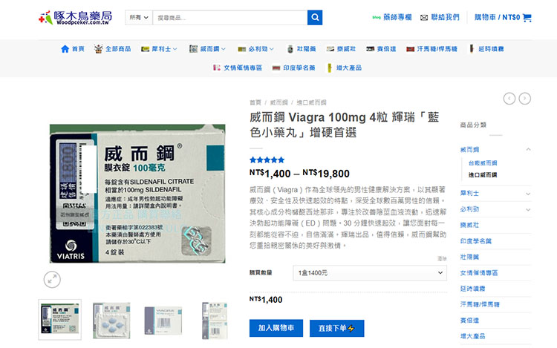Open 藥師專欄 link
Screen dimensions: 557x348
[397, 17]
